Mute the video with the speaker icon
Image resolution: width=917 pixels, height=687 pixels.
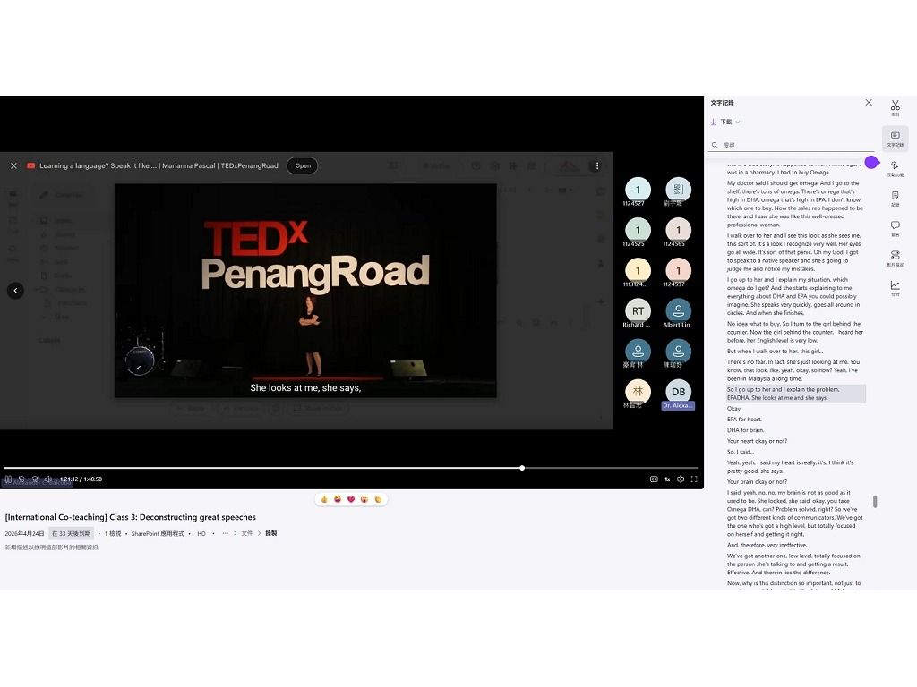click(48, 479)
